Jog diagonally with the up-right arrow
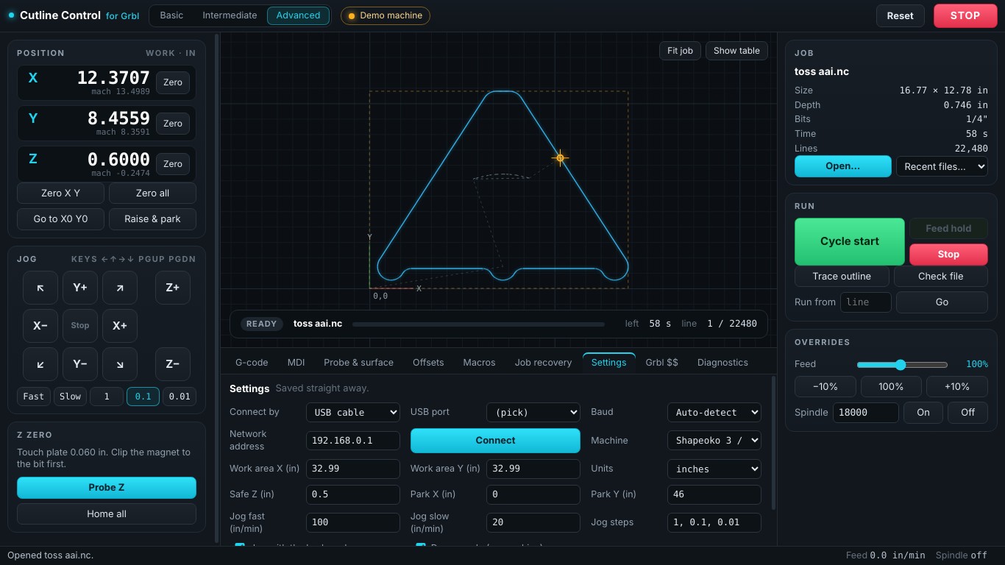The image size is (1005, 565). [120, 288]
